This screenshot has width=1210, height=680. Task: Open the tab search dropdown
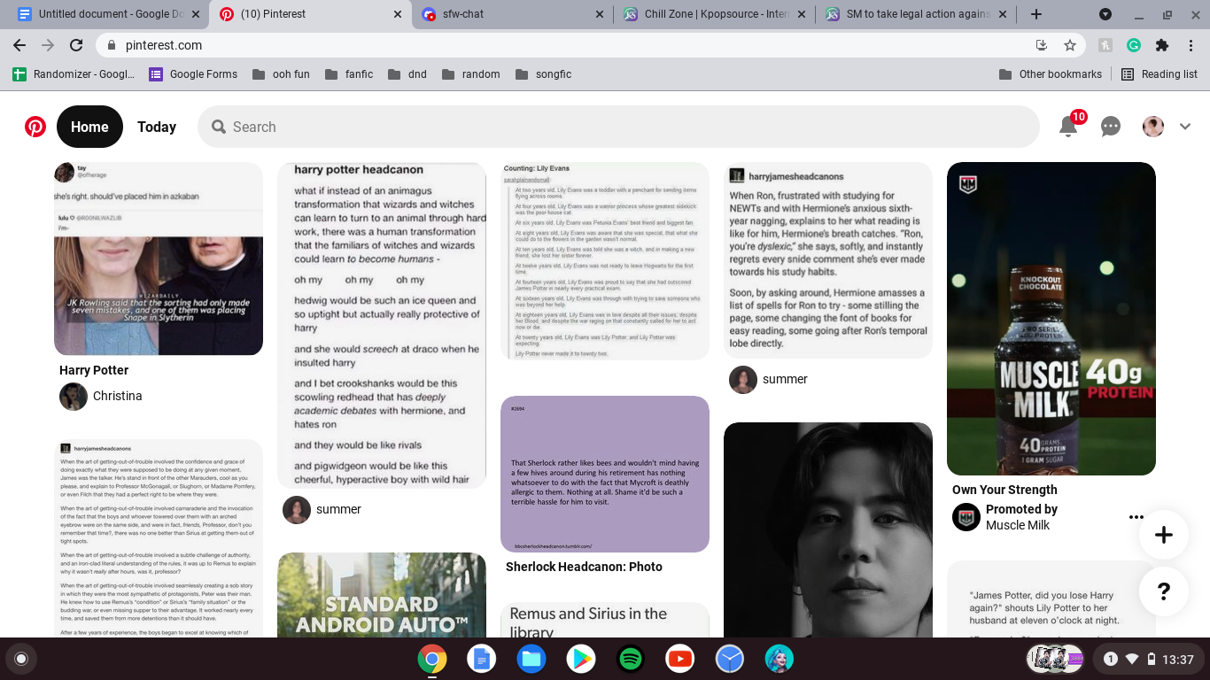(1105, 14)
